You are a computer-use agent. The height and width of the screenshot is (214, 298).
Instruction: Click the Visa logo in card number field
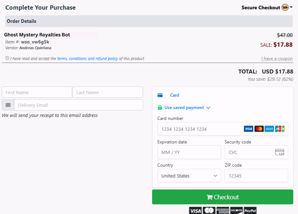tap(248, 129)
